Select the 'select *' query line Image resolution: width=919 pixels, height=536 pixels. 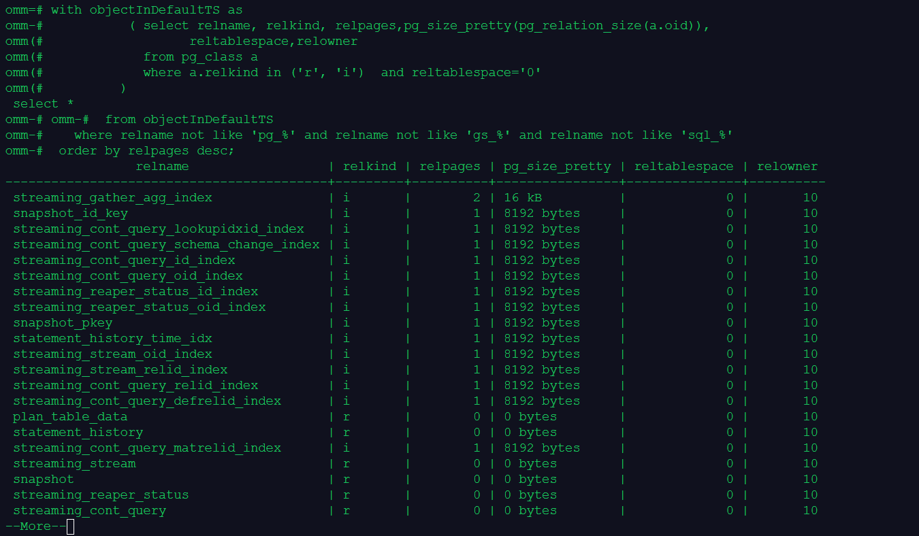click(44, 103)
